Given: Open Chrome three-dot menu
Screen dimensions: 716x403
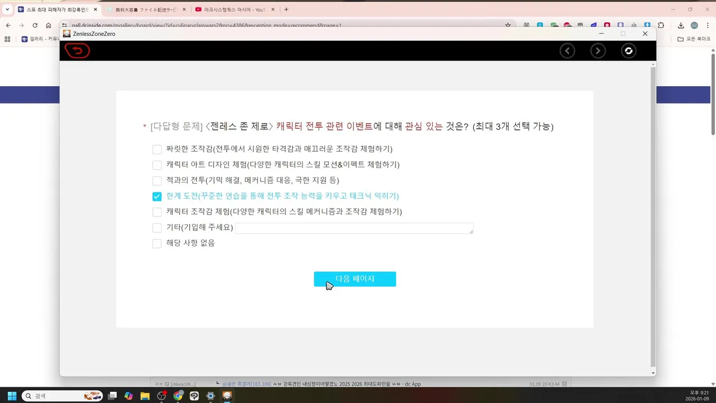Looking at the screenshot, I should pyautogui.click(x=707, y=25).
